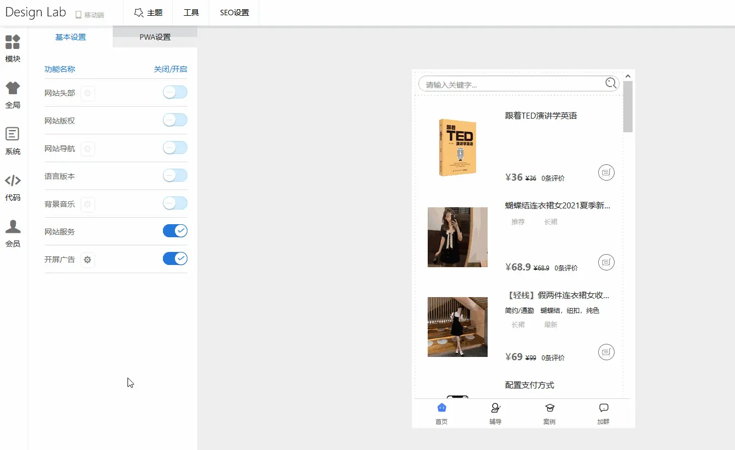Click the comment icon for TED book
This screenshot has height=450, width=735.
tap(606, 172)
